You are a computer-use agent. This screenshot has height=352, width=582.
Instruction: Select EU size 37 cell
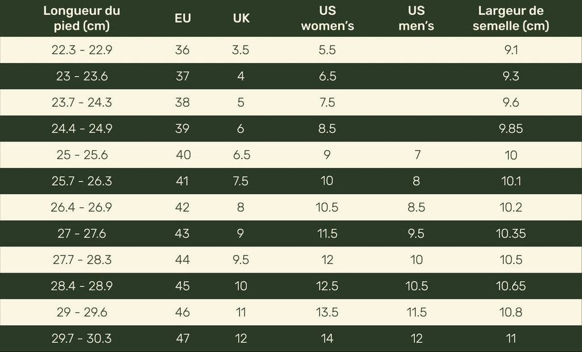click(x=182, y=76)
